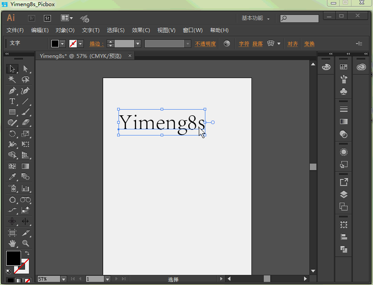This screenshot has width=373, height=285.
Task: Select the Type tool in the toolbox
Action: pos(12,101)
